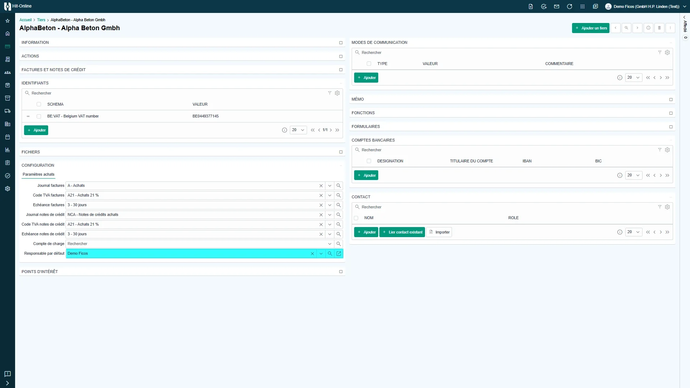Expand the Affecté side panel
Screen dimensions: 690x388
point(685,17)
